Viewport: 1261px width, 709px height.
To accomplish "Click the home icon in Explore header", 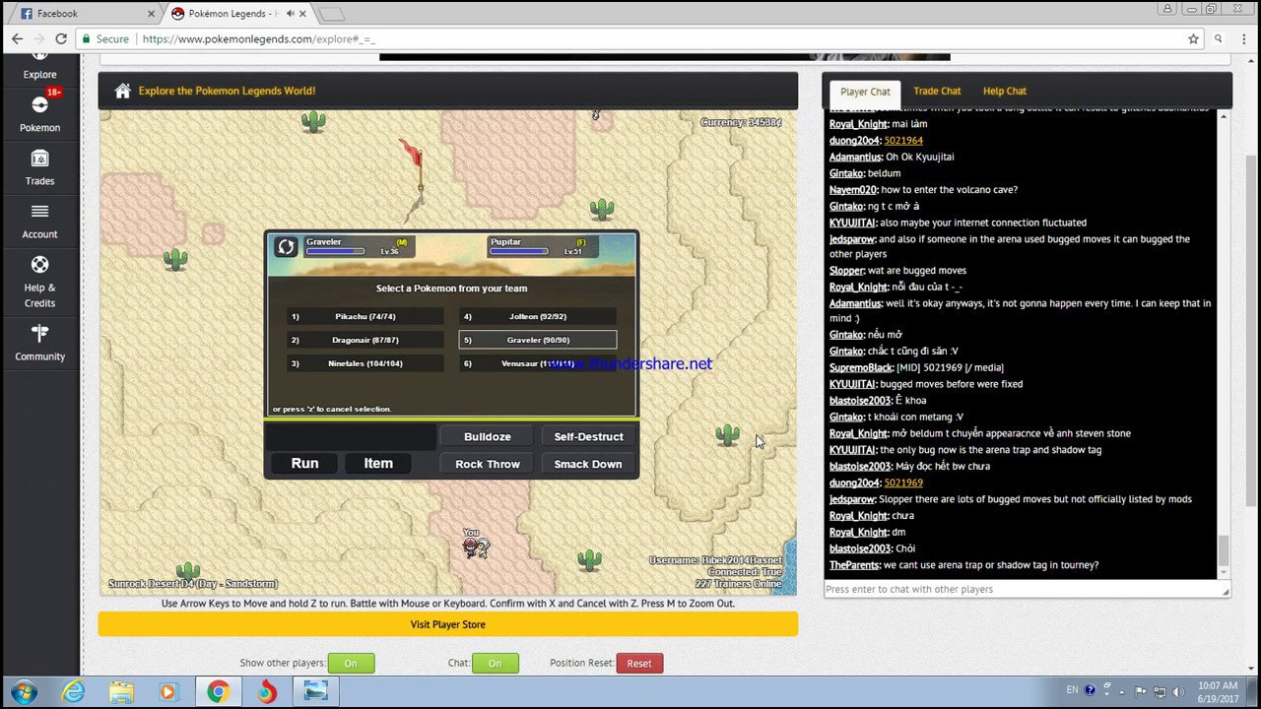I will [x=122, y=91].
